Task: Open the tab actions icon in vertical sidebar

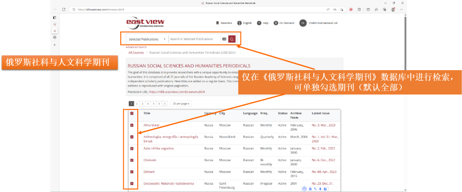Action: [54, 18]
